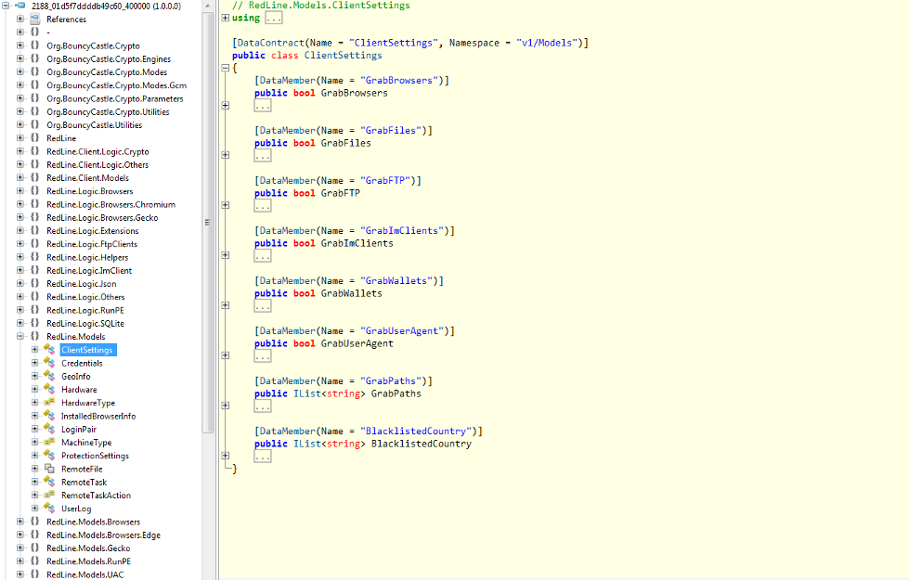909x580 pixels.
Task: Click the ProtectionSettings class icon
Action: (x=49, y=456)
